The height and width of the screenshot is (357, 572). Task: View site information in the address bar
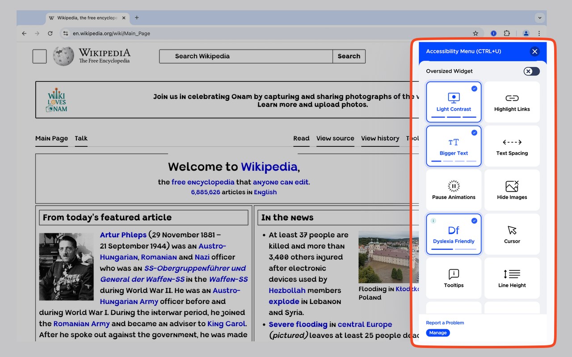tap(65, 33)
